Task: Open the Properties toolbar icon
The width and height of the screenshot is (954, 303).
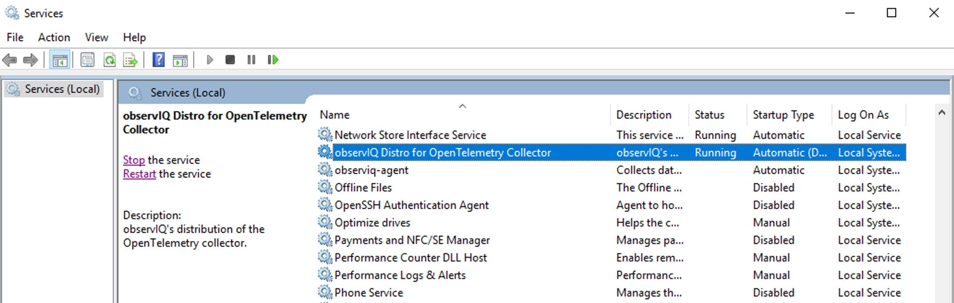Action: pos(87,61)
